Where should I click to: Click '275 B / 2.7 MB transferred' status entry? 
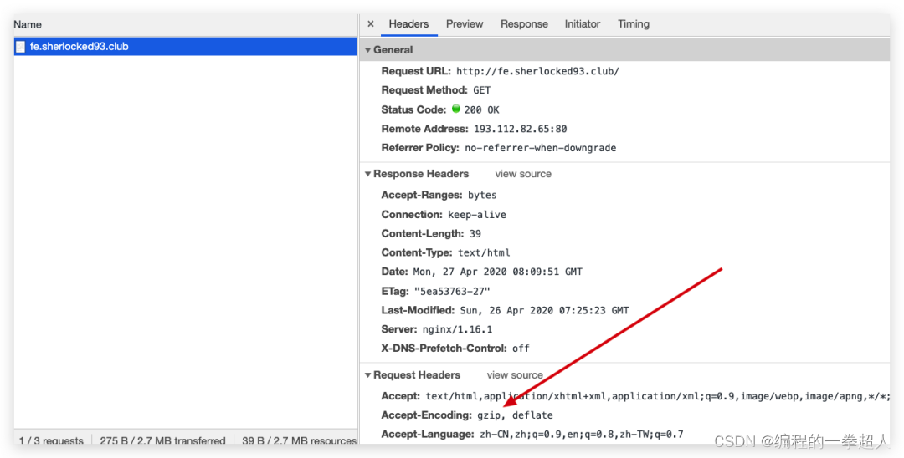[162, 440]
